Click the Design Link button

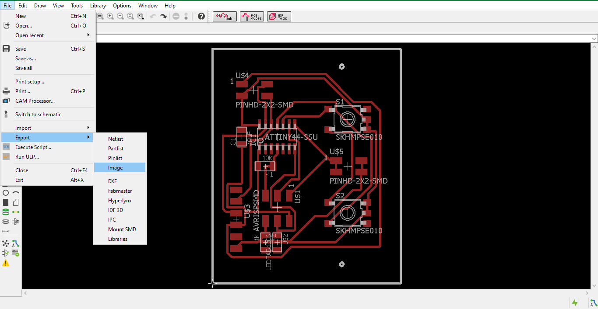[x=225, y=17]
